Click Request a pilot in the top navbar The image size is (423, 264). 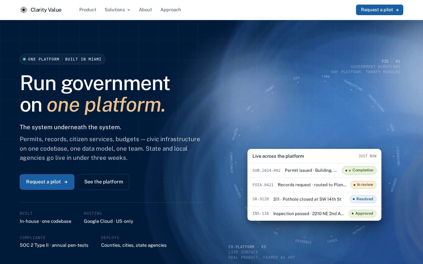pos(380,10)
